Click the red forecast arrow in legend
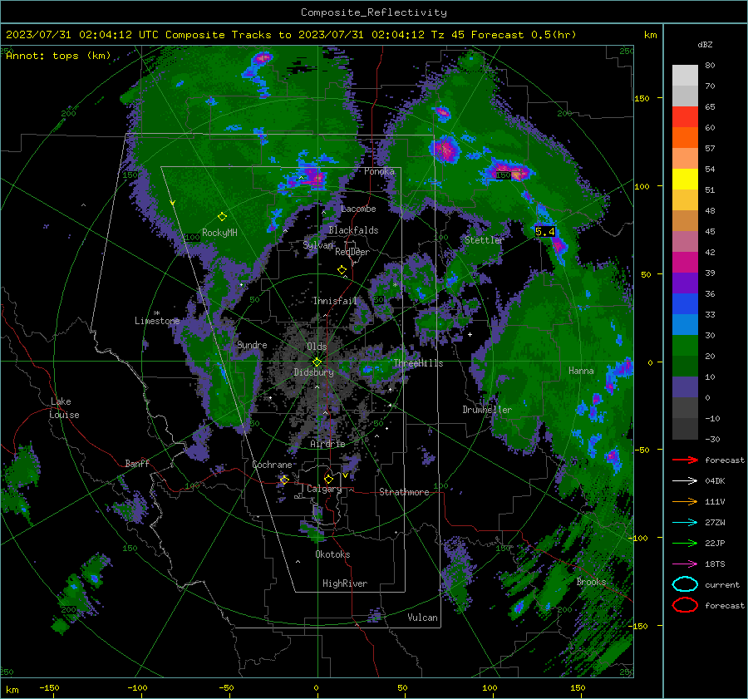This screenshot has height=699, width=748. 685,460
